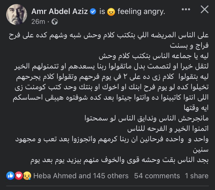Click the blue Like reaction icon
The image size is (215, 190).
pos(10,176)
